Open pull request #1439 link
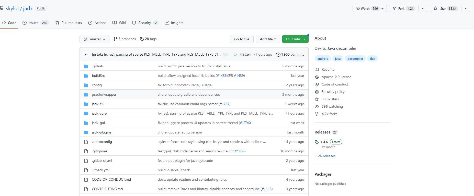 coord(239,76)
